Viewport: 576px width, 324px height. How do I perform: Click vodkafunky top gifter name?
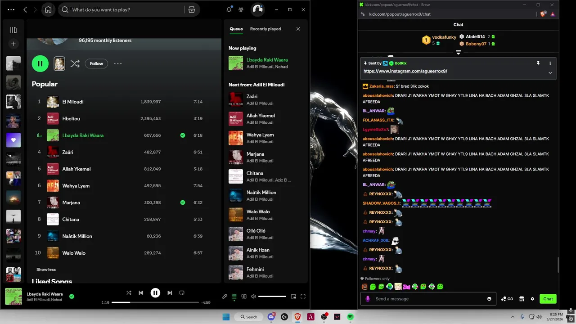(444, 37)
